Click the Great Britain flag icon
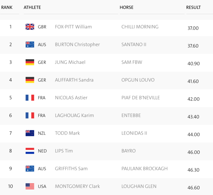 tap(30, 27)
